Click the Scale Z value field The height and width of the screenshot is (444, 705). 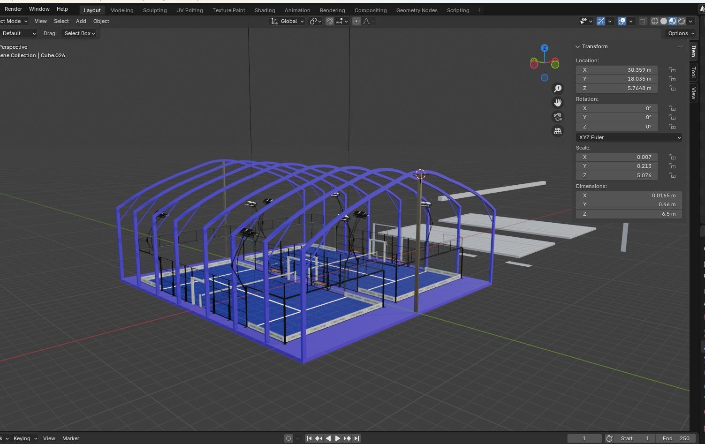coord(616,175)
